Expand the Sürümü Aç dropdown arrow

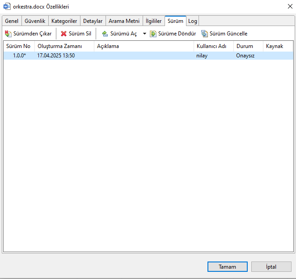[x=144, y=34]
